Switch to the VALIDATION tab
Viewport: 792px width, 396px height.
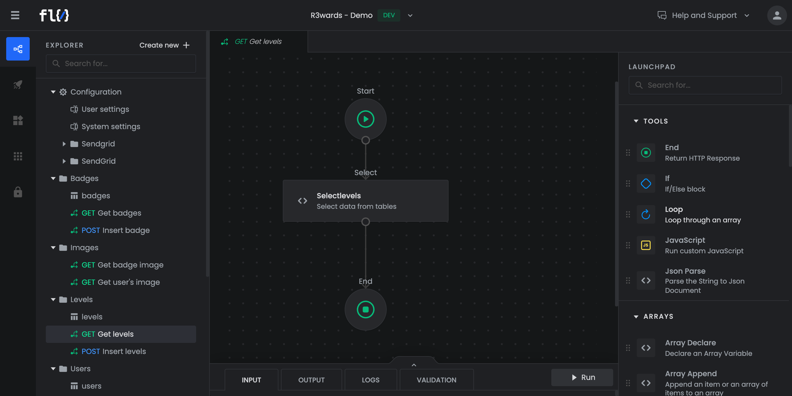coord(436,380)
